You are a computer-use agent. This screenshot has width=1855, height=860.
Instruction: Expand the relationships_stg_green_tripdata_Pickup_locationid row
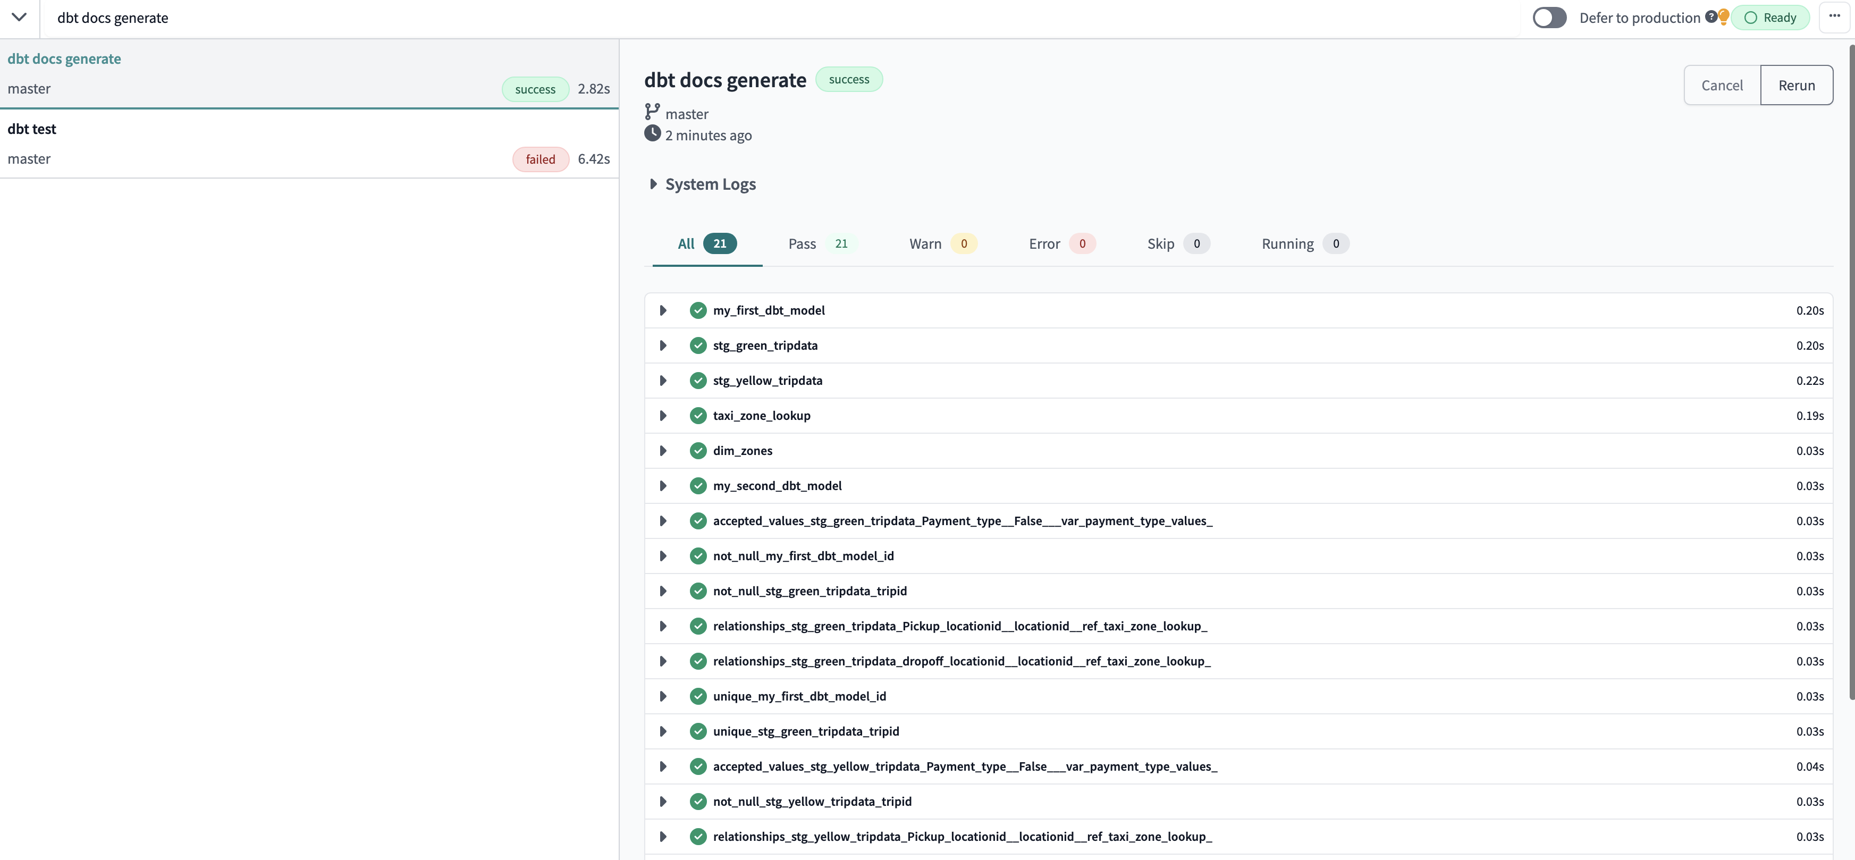tap(662, 626)
